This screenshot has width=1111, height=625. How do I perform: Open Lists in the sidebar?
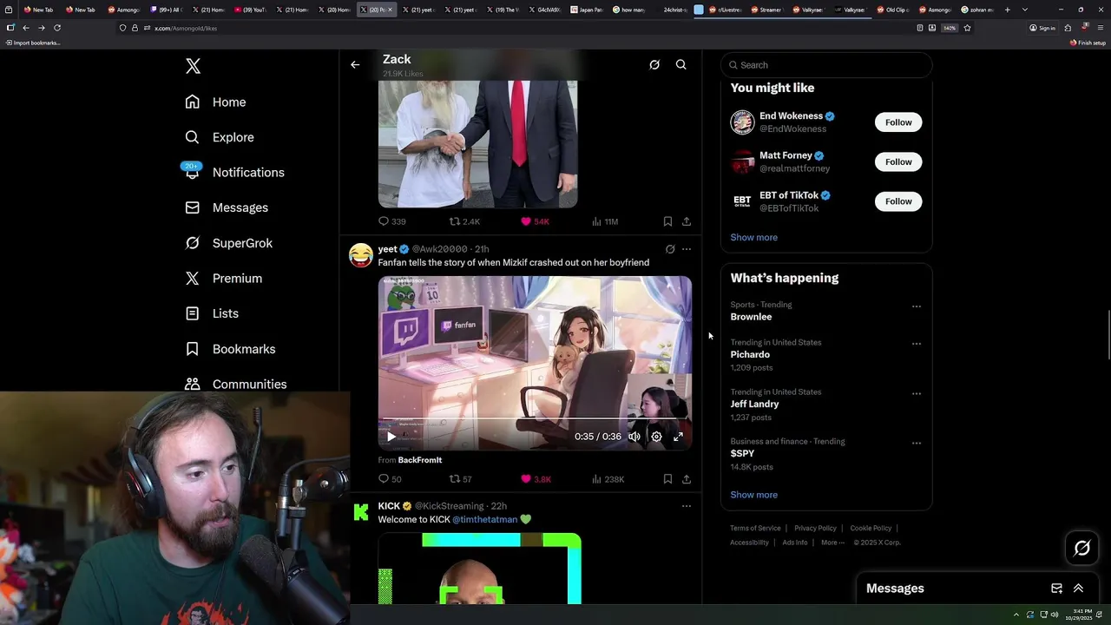(x=212, y=313)
